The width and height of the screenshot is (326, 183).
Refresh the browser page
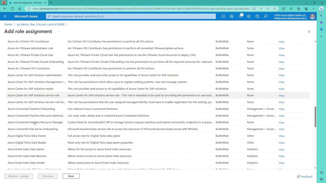tap(12, 9)
